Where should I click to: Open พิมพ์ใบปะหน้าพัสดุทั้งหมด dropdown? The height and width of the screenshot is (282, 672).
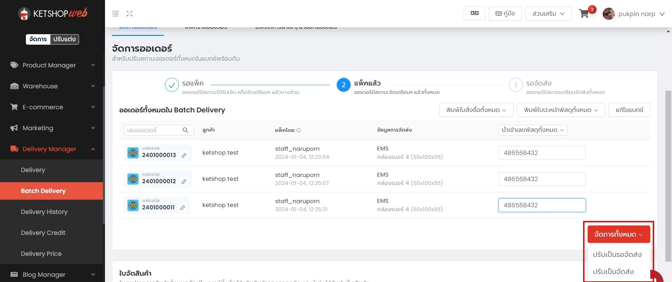pos(561,110)
